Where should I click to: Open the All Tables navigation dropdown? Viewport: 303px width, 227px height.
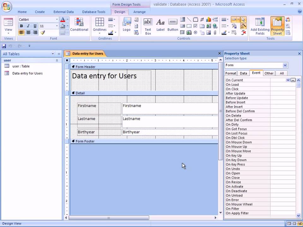click(x=53, y=54)
